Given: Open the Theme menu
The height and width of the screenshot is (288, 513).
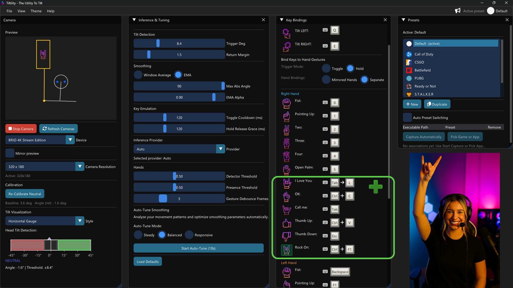Looking at the screenshot, I should tap(36, 11).
